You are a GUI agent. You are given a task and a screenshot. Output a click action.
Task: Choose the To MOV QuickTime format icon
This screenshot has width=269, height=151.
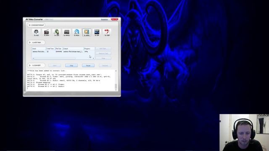pos(76,33)
